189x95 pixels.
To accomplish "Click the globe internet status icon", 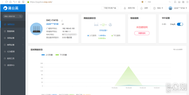I will click(110, 25).
